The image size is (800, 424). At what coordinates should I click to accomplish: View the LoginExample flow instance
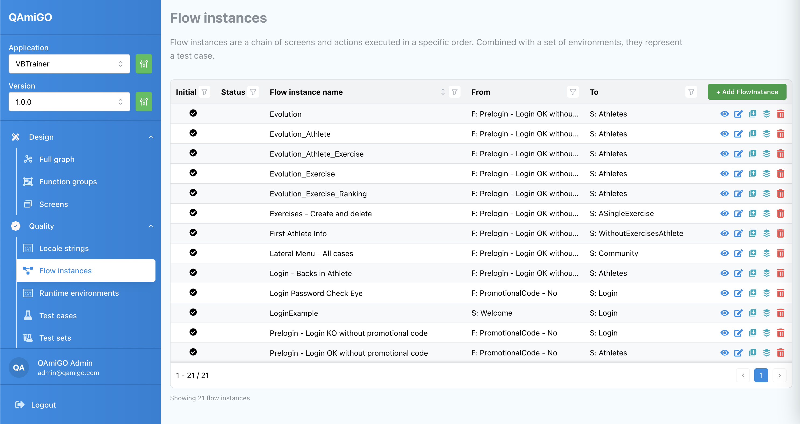pos(724,313)
